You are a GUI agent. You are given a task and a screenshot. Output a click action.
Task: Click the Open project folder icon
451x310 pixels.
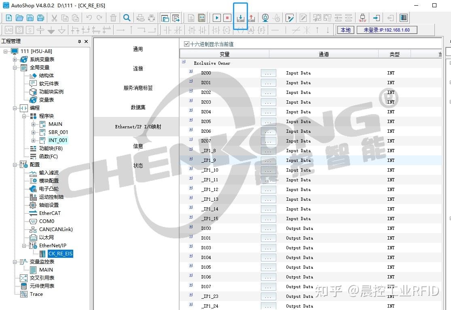[19, 18]
